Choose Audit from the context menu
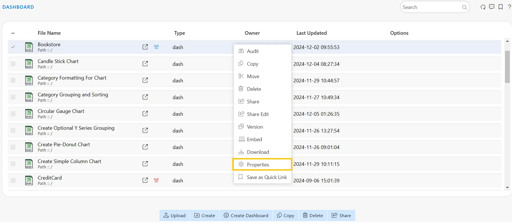512x223 pixels. (262, 51)
